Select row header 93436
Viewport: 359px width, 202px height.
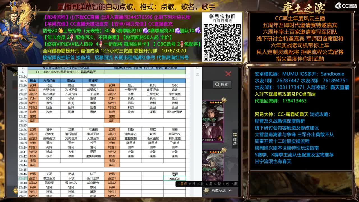(22, 130)
